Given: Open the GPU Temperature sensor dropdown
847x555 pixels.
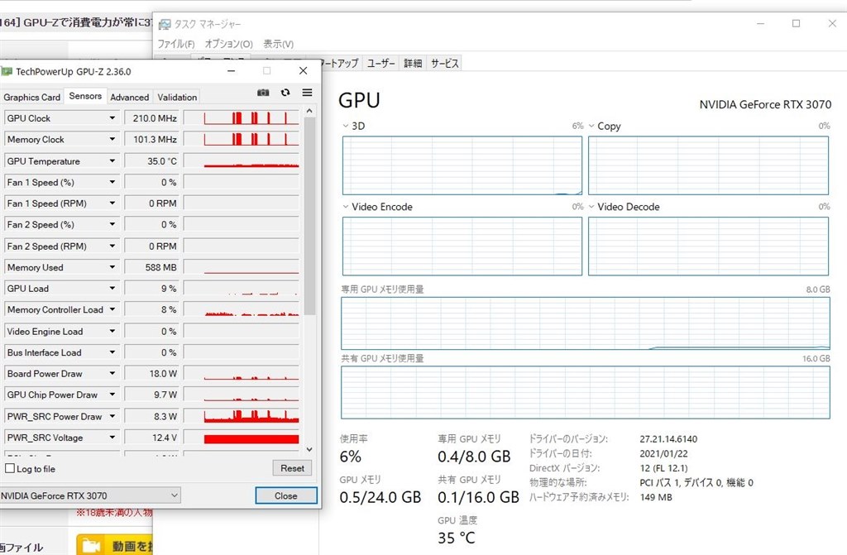Looking at the screenshot, I should point(112,160).
